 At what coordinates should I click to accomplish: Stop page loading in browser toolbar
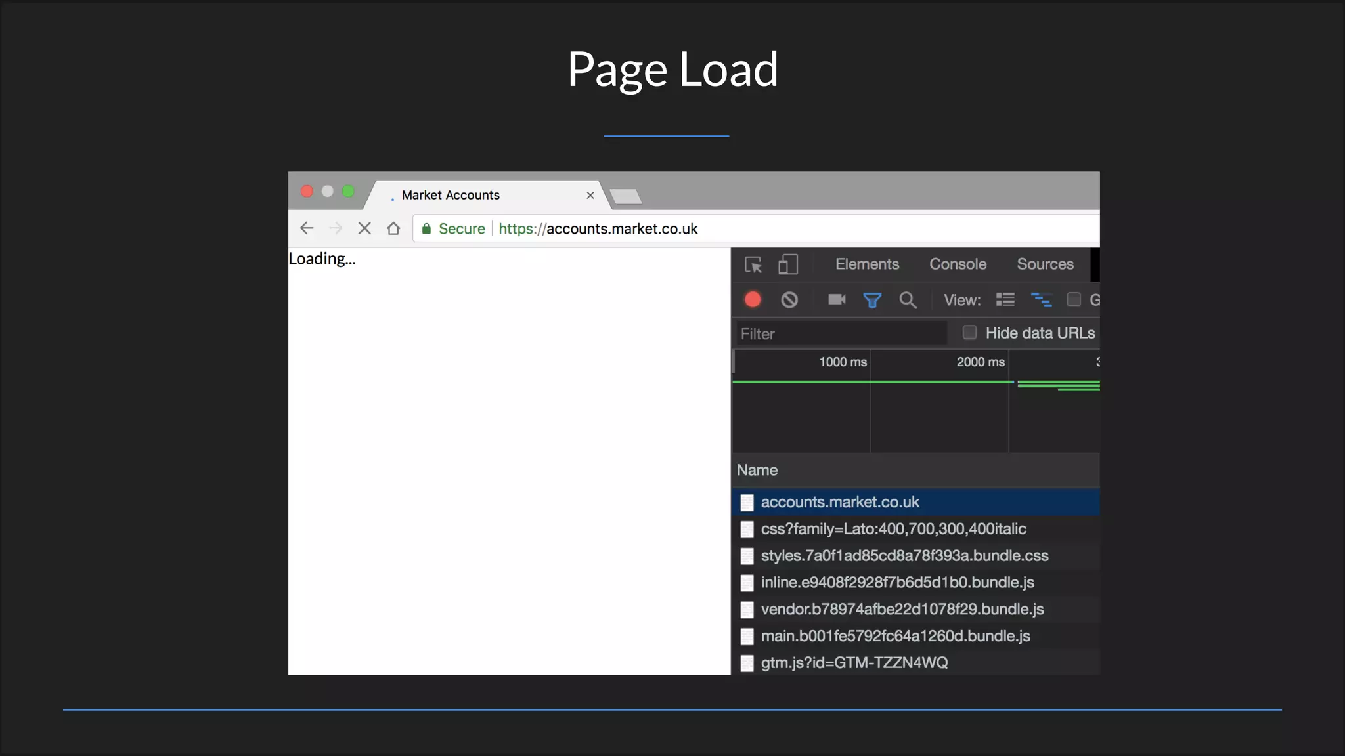click(364, 228)
